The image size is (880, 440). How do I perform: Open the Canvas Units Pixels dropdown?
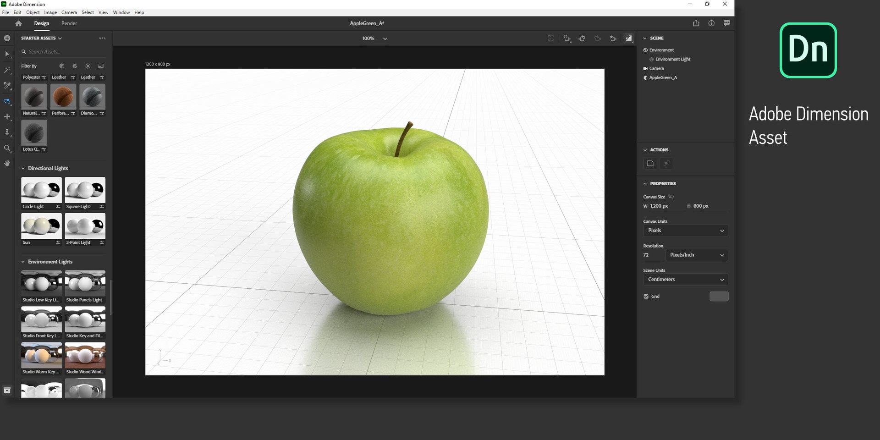[x=685, y=231]
